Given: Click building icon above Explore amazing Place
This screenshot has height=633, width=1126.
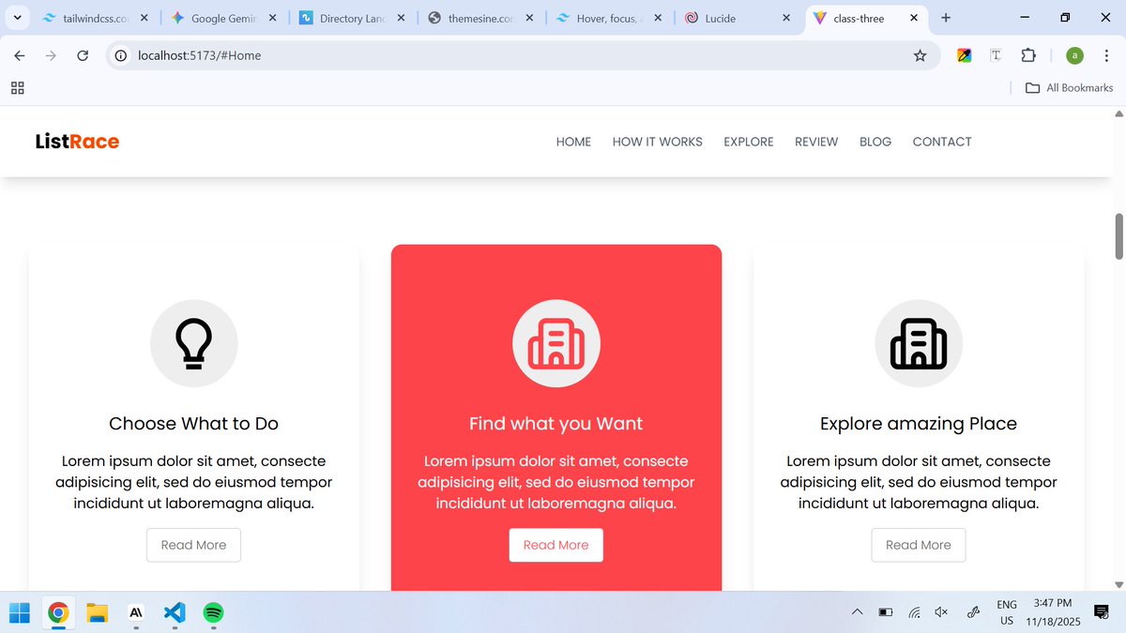Looking at the screenshot, I should coord(919,343).
